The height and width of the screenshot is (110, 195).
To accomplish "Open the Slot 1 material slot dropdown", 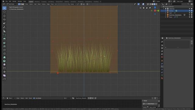I will click(x=67, y=98).
